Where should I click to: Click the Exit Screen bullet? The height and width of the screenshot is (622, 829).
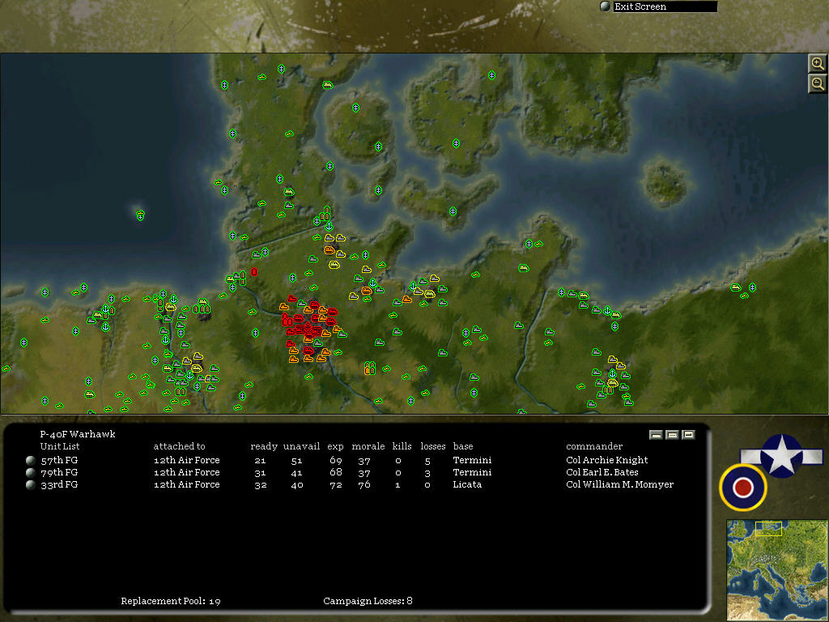coord(606,6)
